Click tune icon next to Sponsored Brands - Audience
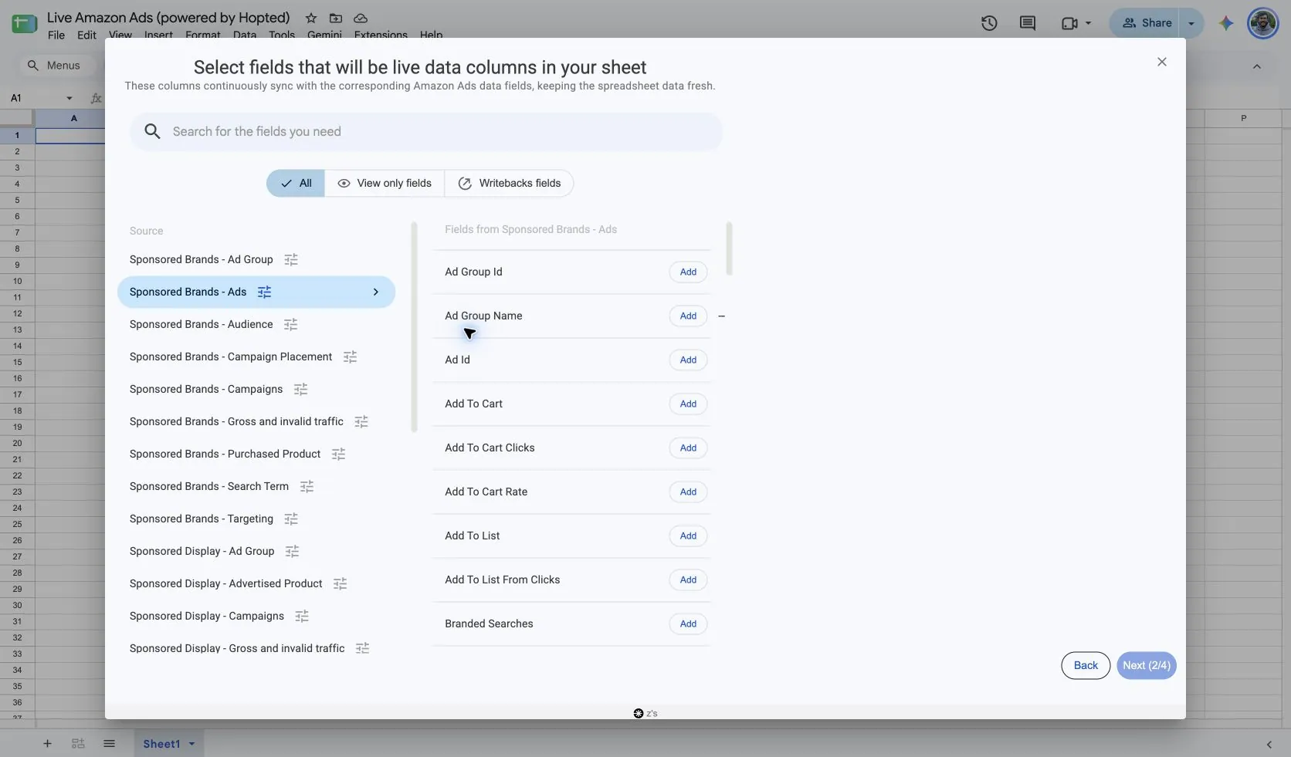Screen dimensions: 1291x757 [x=291, y=325]
